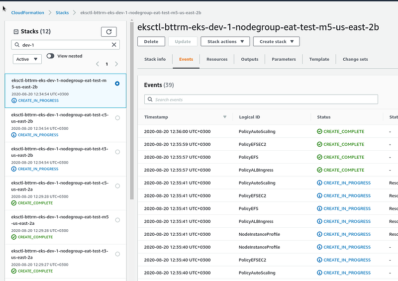Click the search magnifier in stacks filter
The height and width of the screenshot is (281, 398).
click(x=17, y=45)
